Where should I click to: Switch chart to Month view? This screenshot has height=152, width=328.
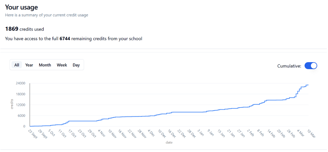pos(45,65)
